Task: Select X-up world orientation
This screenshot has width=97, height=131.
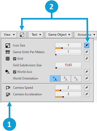Action: [x=76, y=78]
